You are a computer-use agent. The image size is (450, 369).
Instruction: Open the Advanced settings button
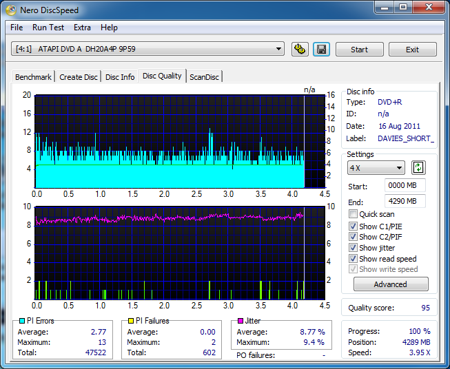click(391, 284)
